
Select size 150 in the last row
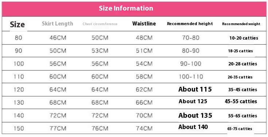[x=19, y=128]
